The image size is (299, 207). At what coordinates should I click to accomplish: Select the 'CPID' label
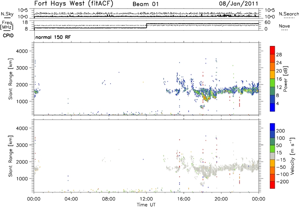8,35
